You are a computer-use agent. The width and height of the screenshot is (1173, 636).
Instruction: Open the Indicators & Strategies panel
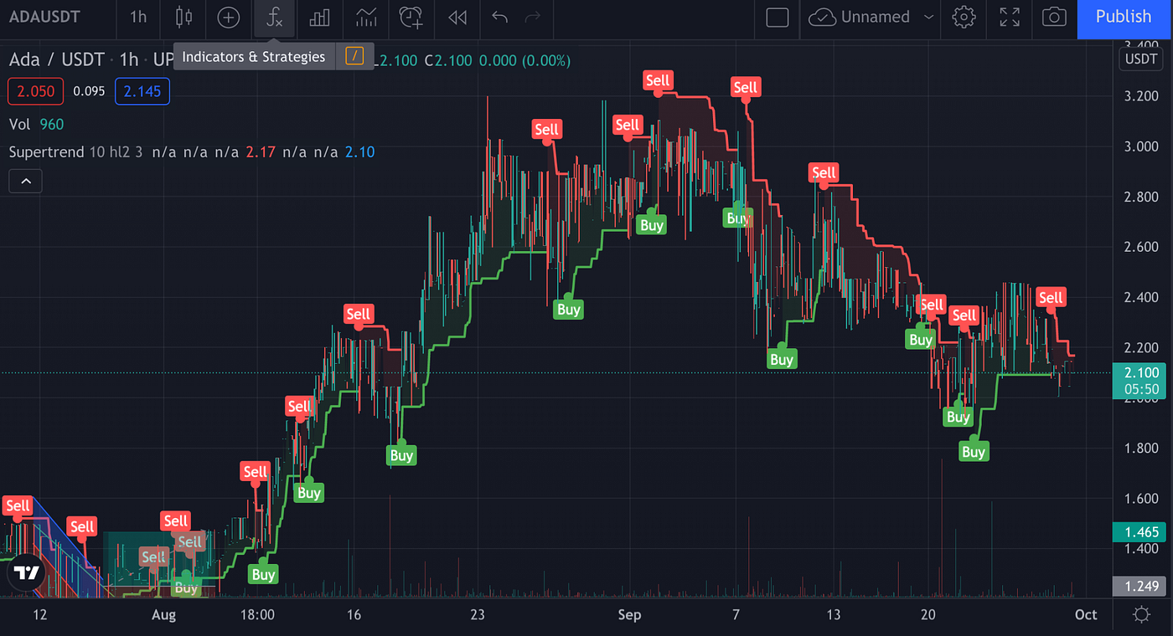tap(274, 18)
